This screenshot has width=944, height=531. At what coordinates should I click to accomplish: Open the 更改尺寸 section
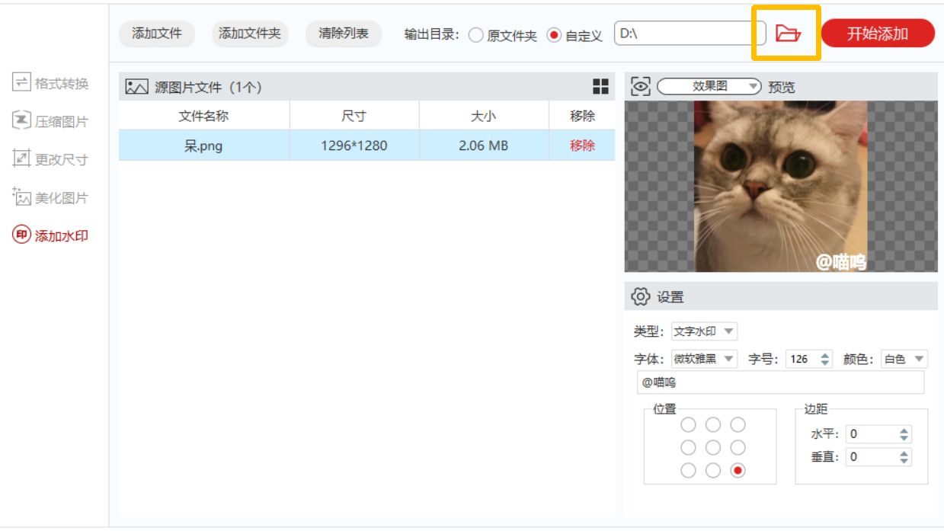pos(50,159)
